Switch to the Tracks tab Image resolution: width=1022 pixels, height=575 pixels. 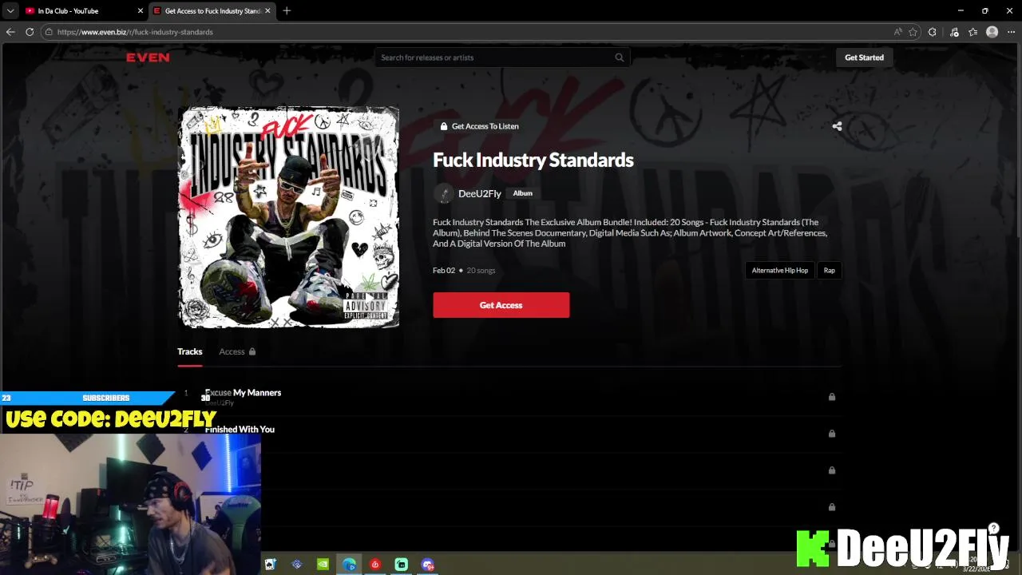(189, 351)
